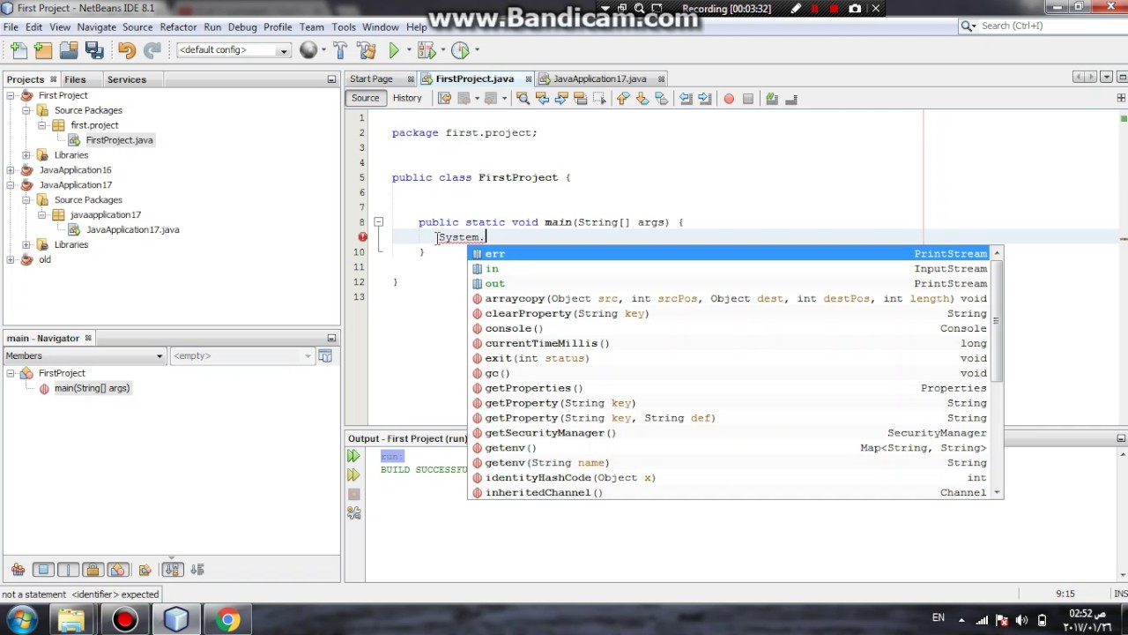Toggle Show Static Members filter in Navigator
This screenshot has height=635, width=1128.
[x=68, y=570]
